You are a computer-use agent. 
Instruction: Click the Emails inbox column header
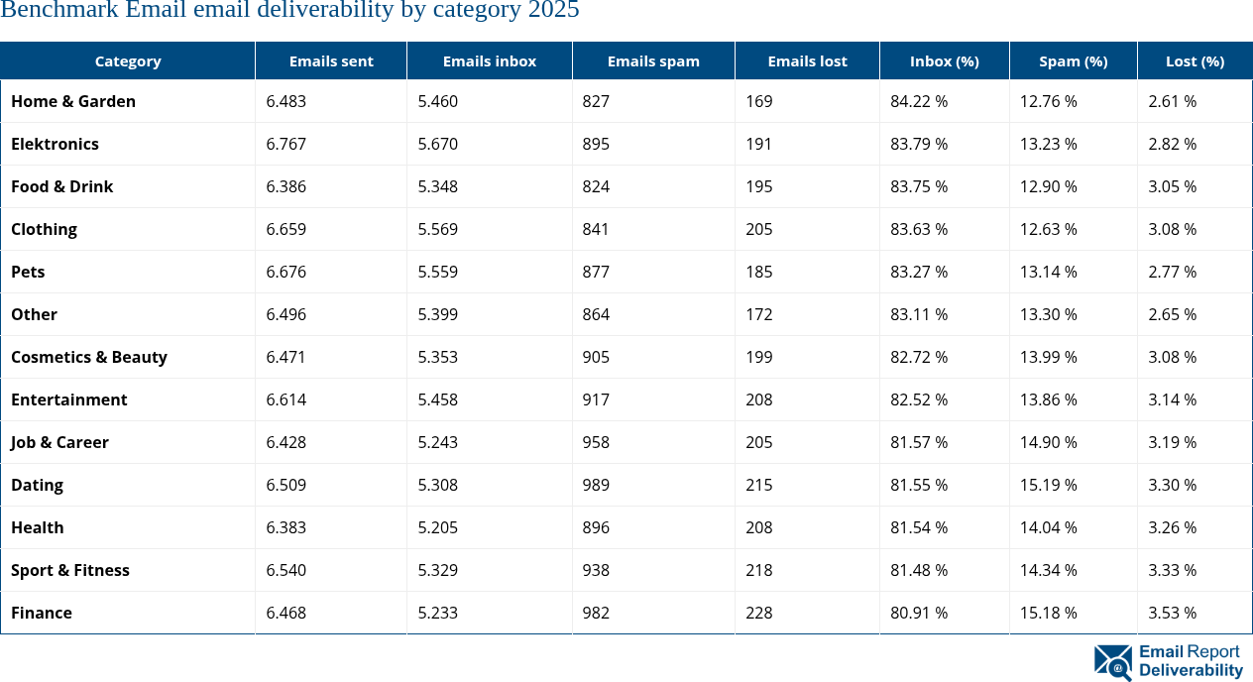point(490,61)
